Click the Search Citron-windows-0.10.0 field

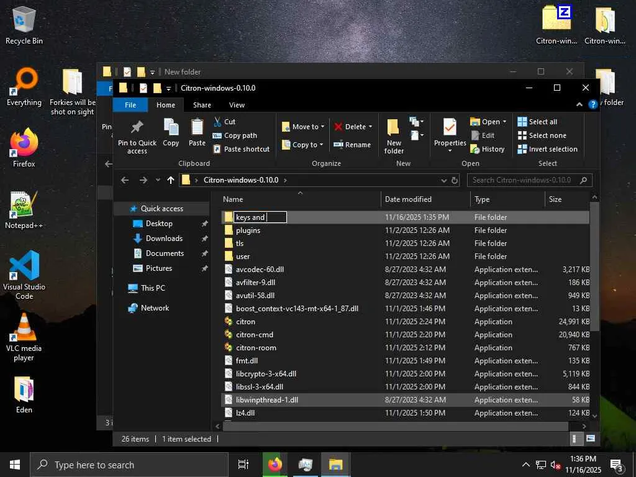523,180
